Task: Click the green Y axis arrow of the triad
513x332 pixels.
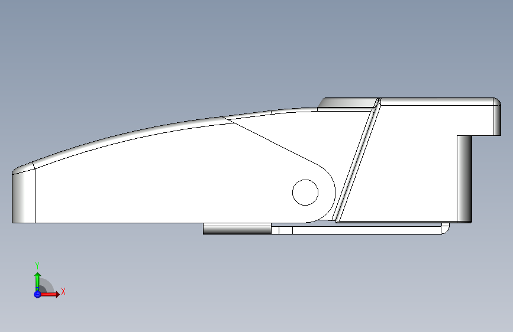Action: coord(37,281)
